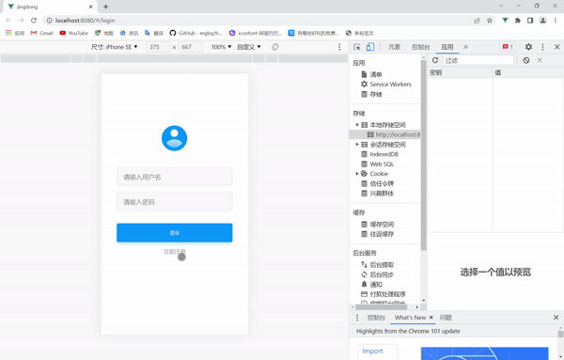
Task: Click the 过滤 filter field
Action: coord(478,60)
